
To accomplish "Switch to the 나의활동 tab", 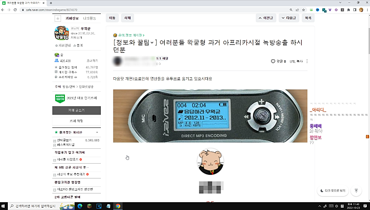I will pyautogui.click(x=89, y=18).
